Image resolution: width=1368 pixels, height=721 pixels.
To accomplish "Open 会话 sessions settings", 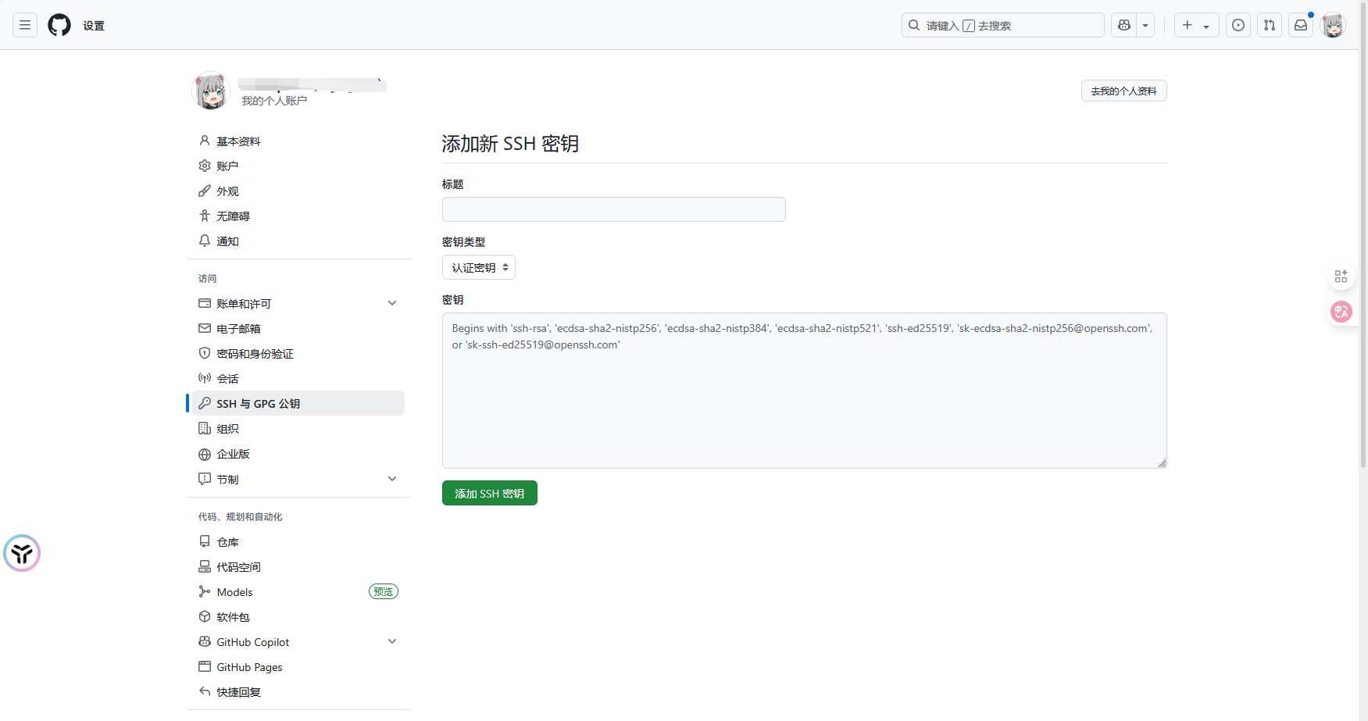I will 298,378.
